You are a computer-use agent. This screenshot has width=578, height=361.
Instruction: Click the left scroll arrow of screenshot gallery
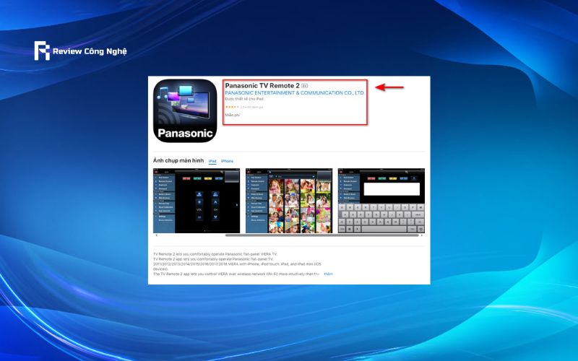click(156, 235)
